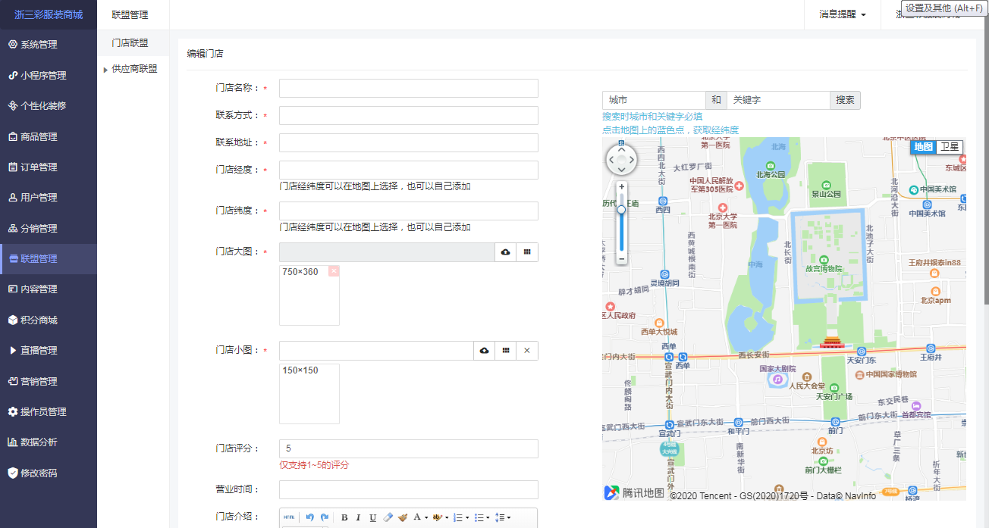Open 系统管理 in the sidebar
Viewport: 989px width, 528px height.
[x=49, y=45]
